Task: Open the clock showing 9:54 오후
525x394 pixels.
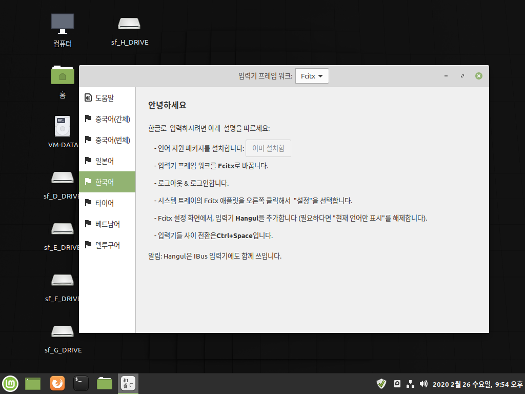Action: tap(478, 384)
